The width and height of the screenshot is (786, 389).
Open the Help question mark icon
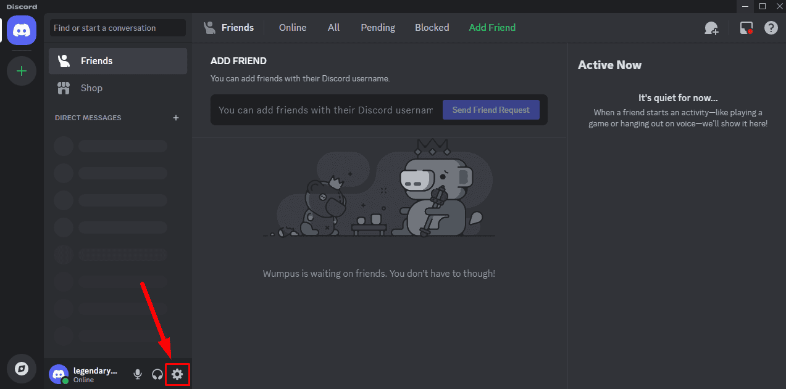[771, 28]
